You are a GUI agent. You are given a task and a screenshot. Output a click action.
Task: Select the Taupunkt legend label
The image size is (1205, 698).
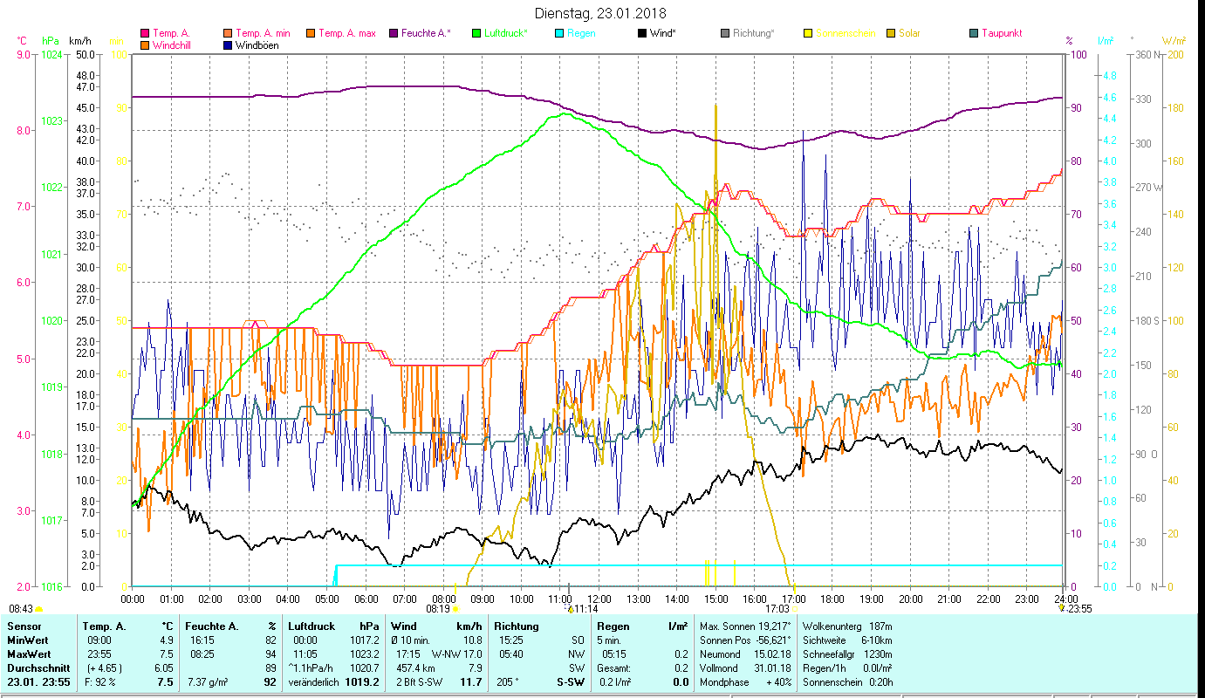[1001, 34]
